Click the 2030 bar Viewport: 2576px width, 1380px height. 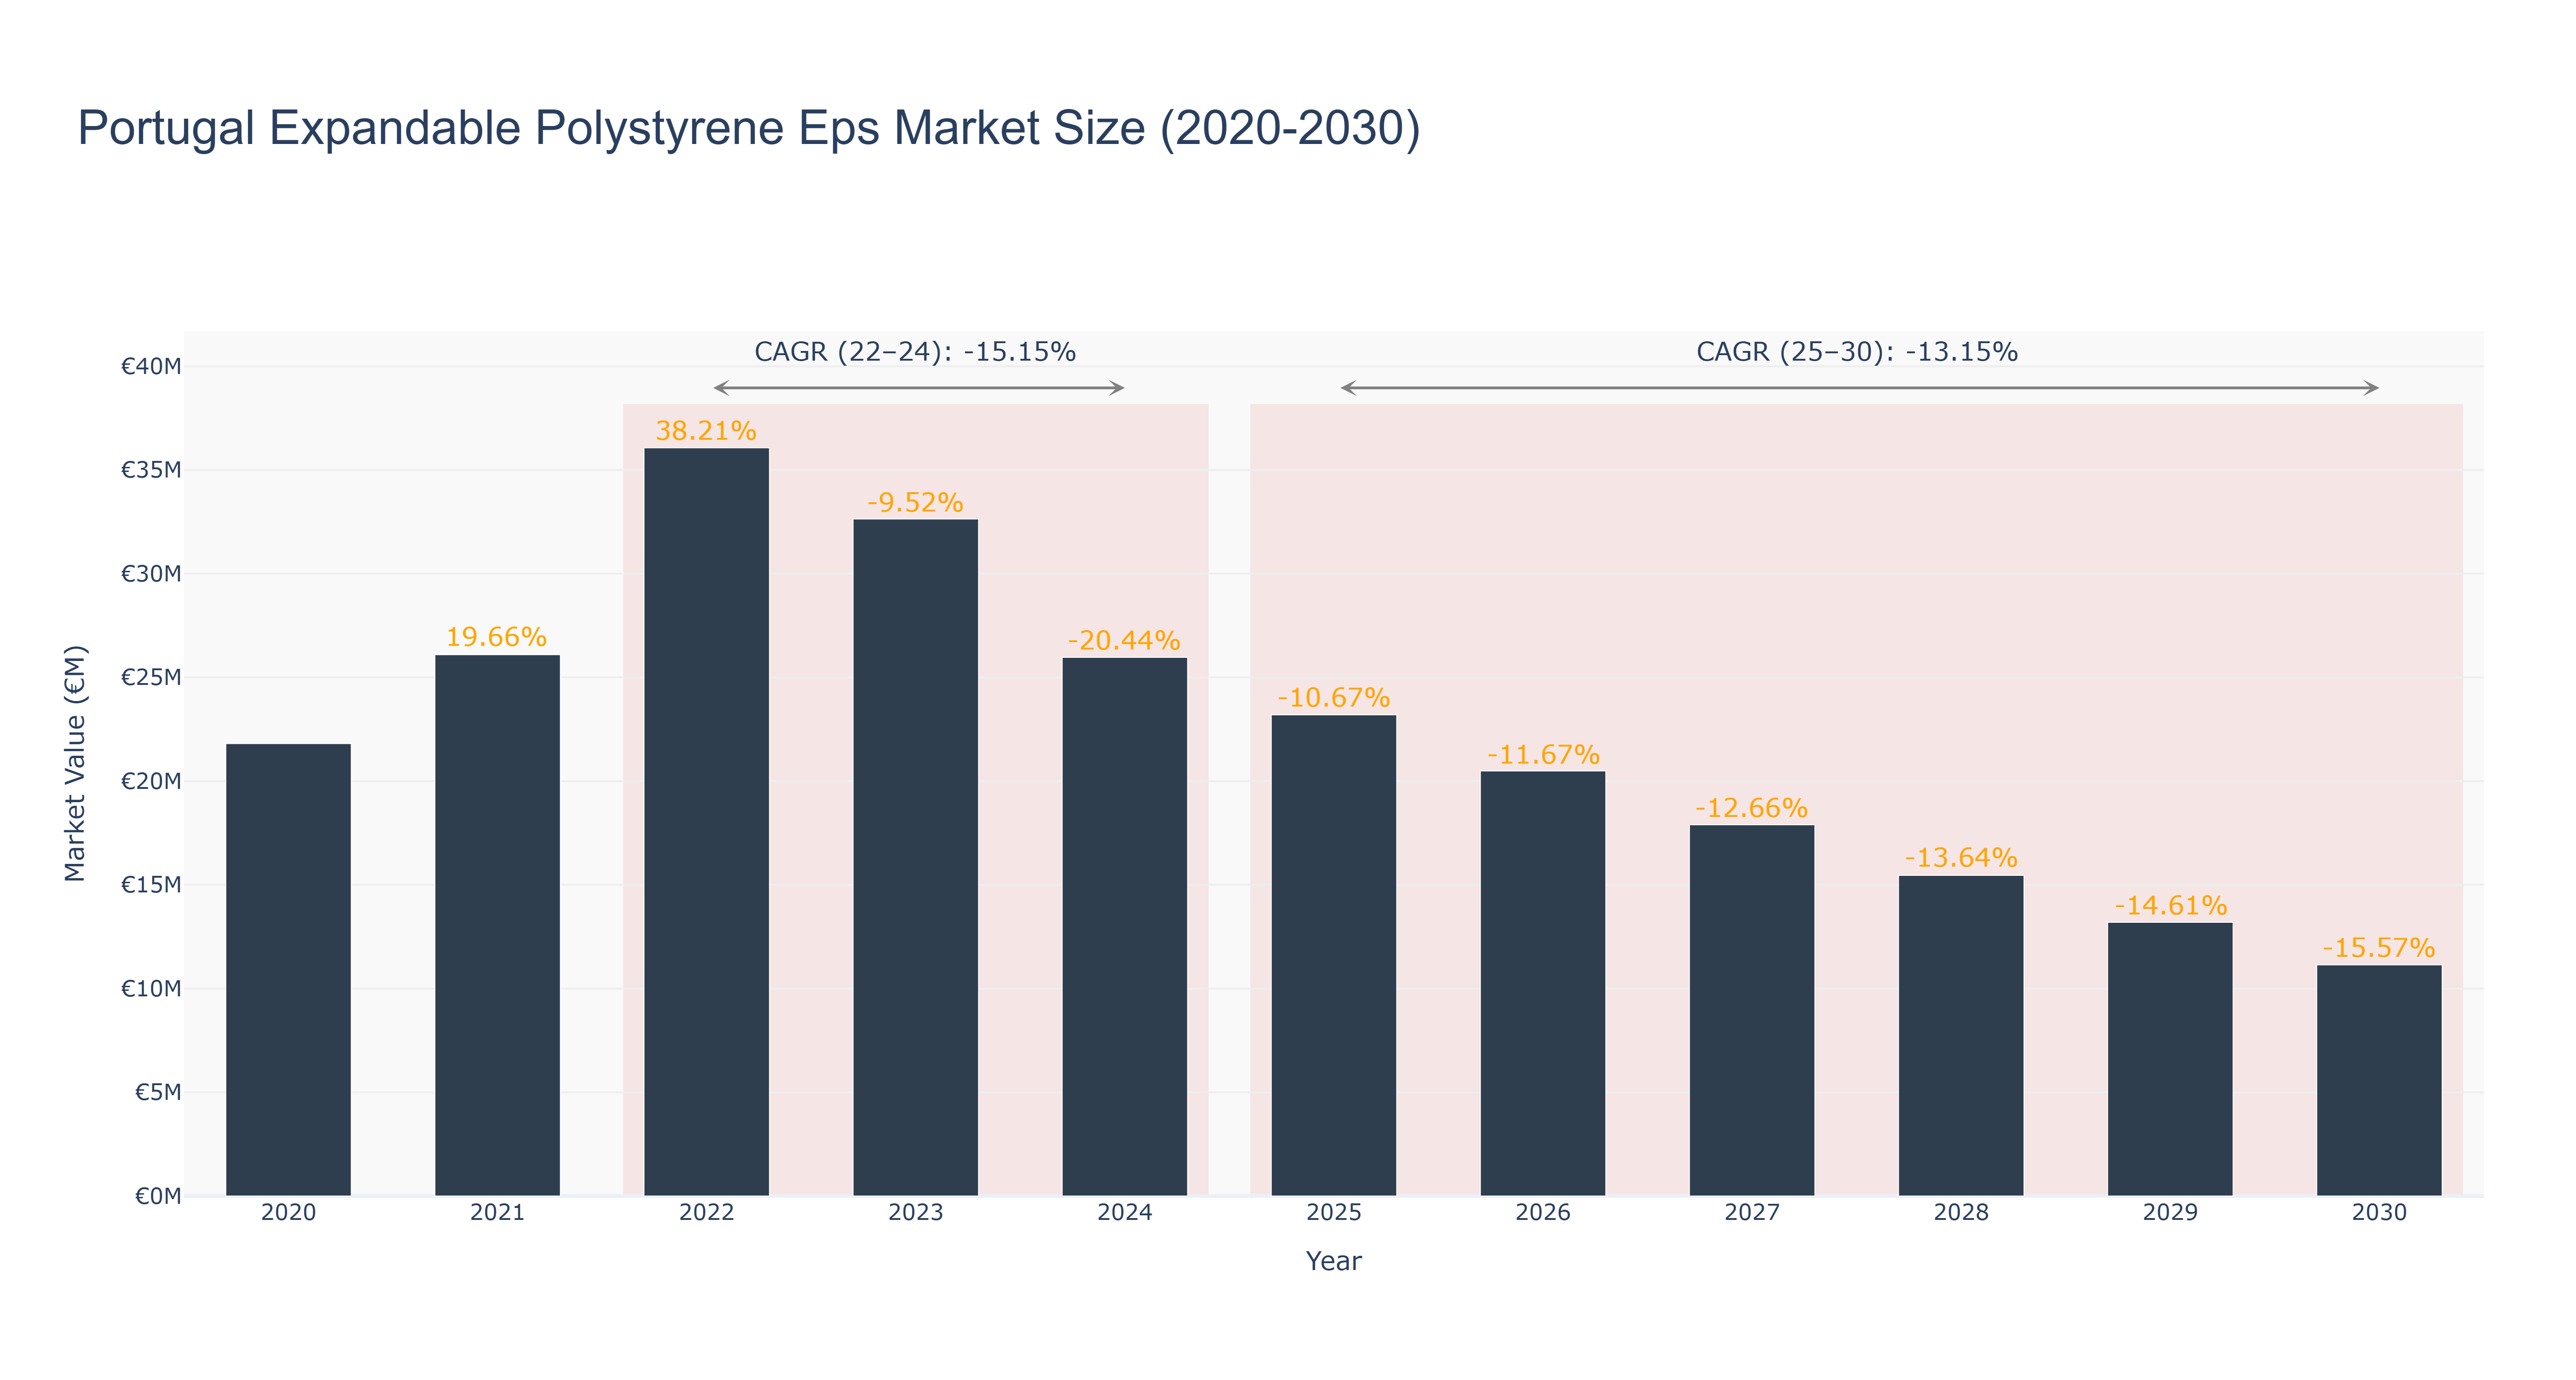(x=2378, y=1080)
